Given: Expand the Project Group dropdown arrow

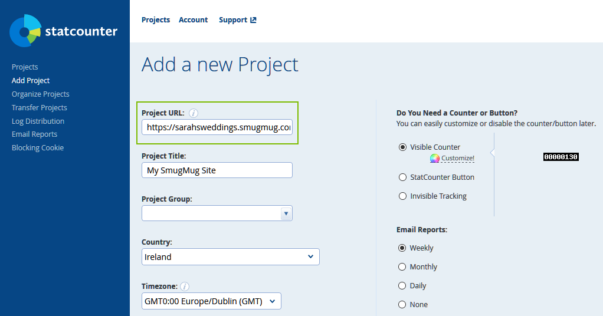Looking at the screenshot, I should (x=286, y=213).
